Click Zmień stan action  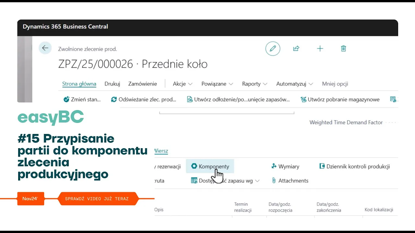(x=82, y=99)
